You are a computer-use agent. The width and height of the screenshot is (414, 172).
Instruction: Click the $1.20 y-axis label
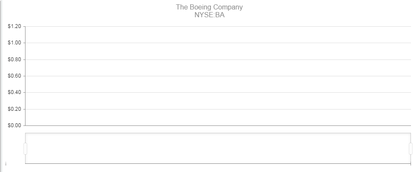click(x=14, y=26)
